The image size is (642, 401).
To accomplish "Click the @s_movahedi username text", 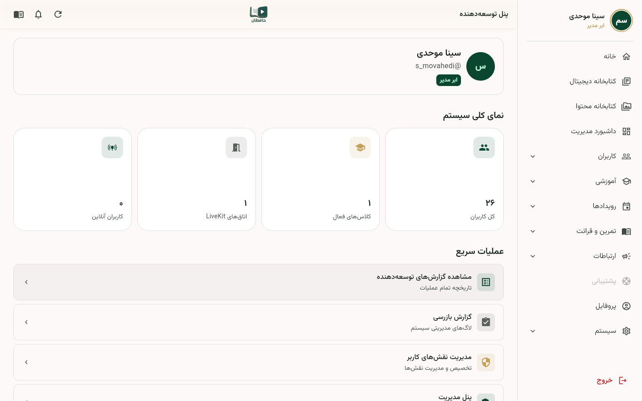I will point(438,66).
